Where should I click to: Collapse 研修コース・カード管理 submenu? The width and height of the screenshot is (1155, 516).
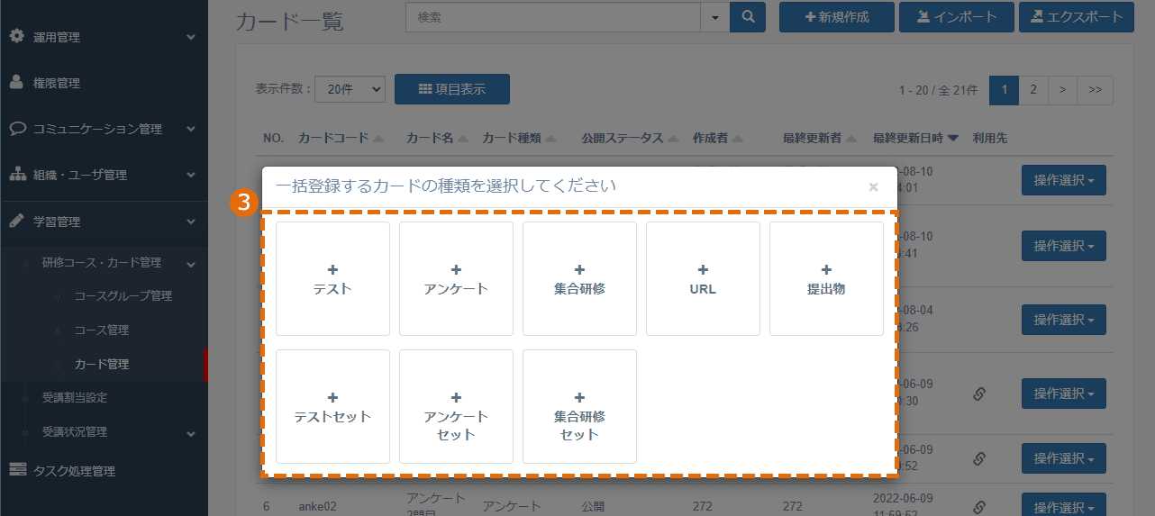(104, 263)
